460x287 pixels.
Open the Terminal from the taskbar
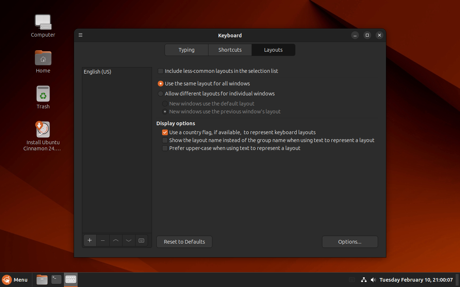(x=56, y=279)
